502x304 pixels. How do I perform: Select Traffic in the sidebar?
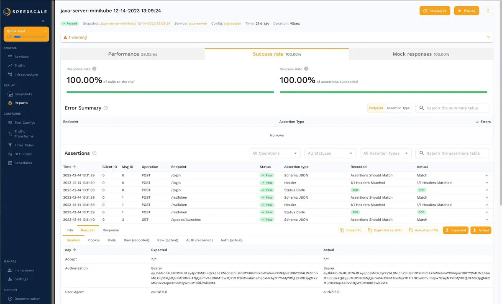[x=18, y=65]
